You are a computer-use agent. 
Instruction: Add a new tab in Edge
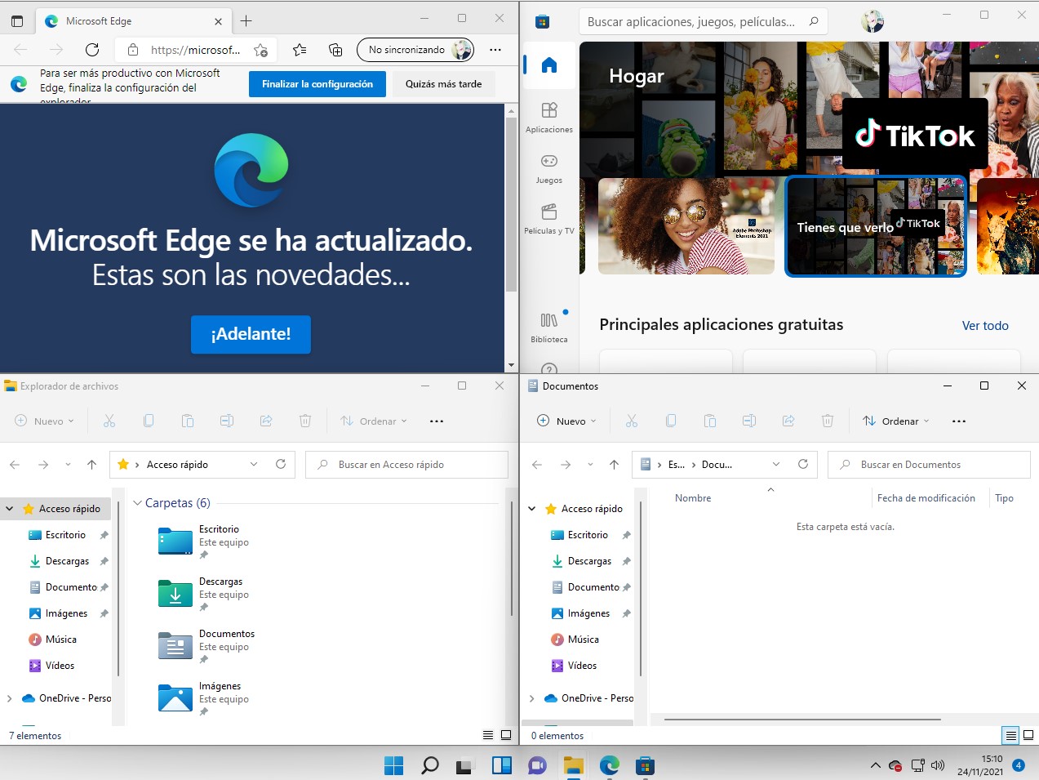tap(246, 21)
